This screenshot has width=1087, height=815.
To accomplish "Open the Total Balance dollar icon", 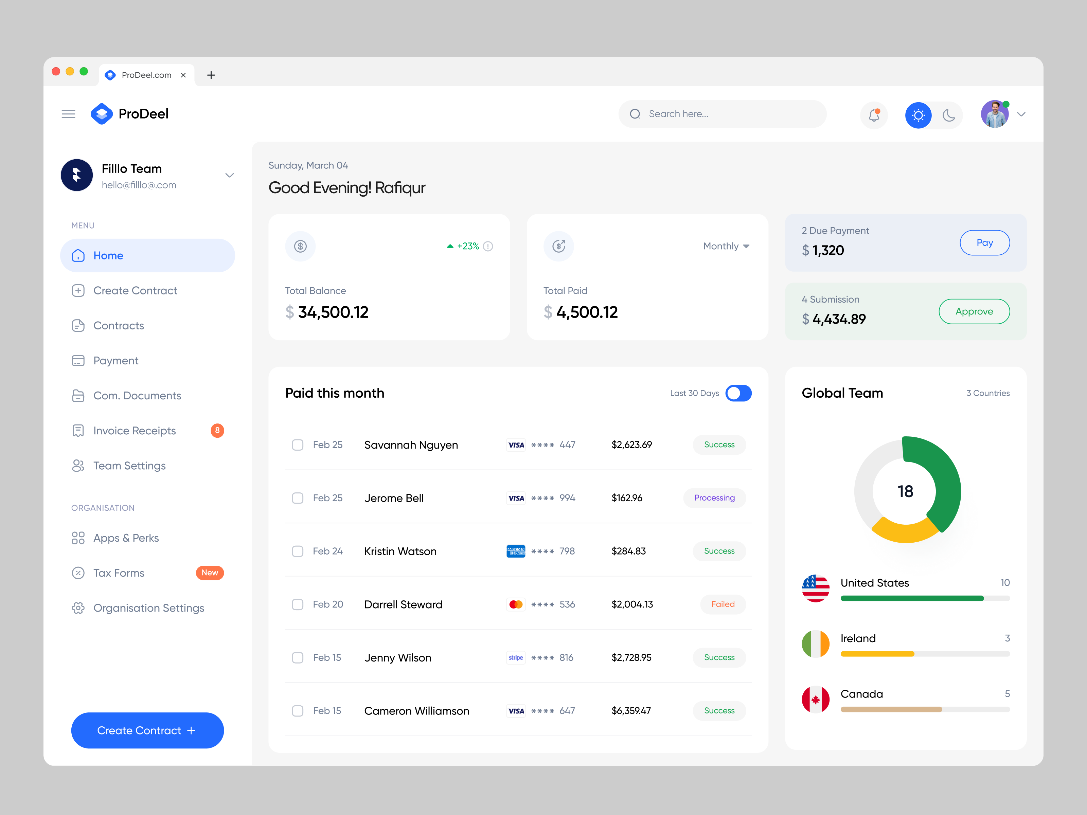I will pyautogui.click(x=300, y=246).
